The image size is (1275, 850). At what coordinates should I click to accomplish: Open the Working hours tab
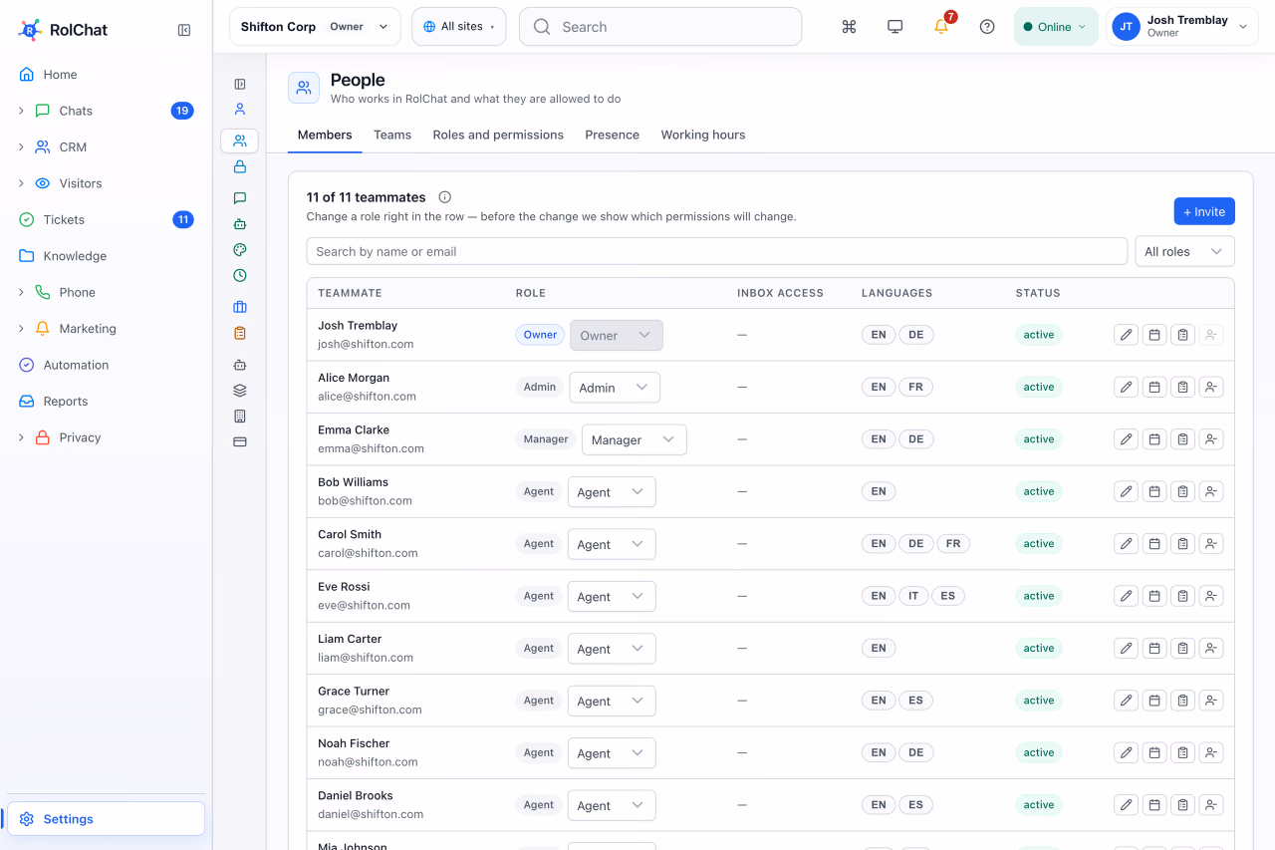click(703, 135)
